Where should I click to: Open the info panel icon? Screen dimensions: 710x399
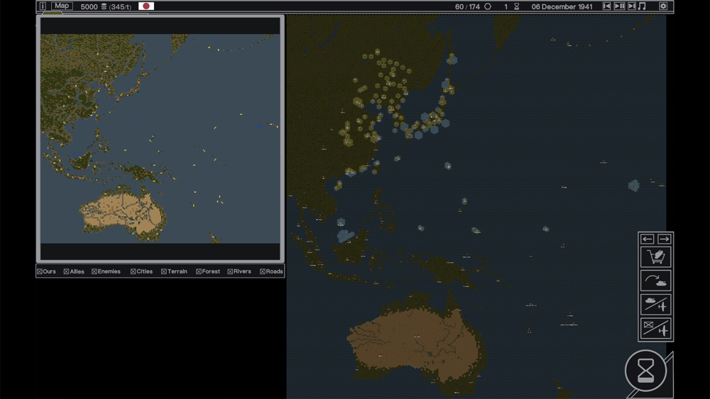43,6
